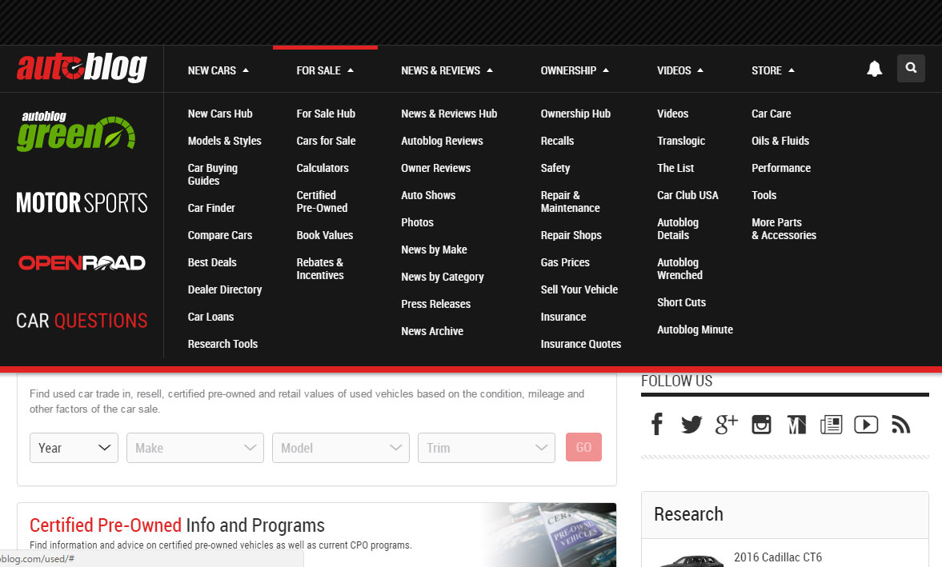The height and width of the screenshot is (567, 942).
Task: Open the Owner Reviews link
Action: (x=435, y=168)
